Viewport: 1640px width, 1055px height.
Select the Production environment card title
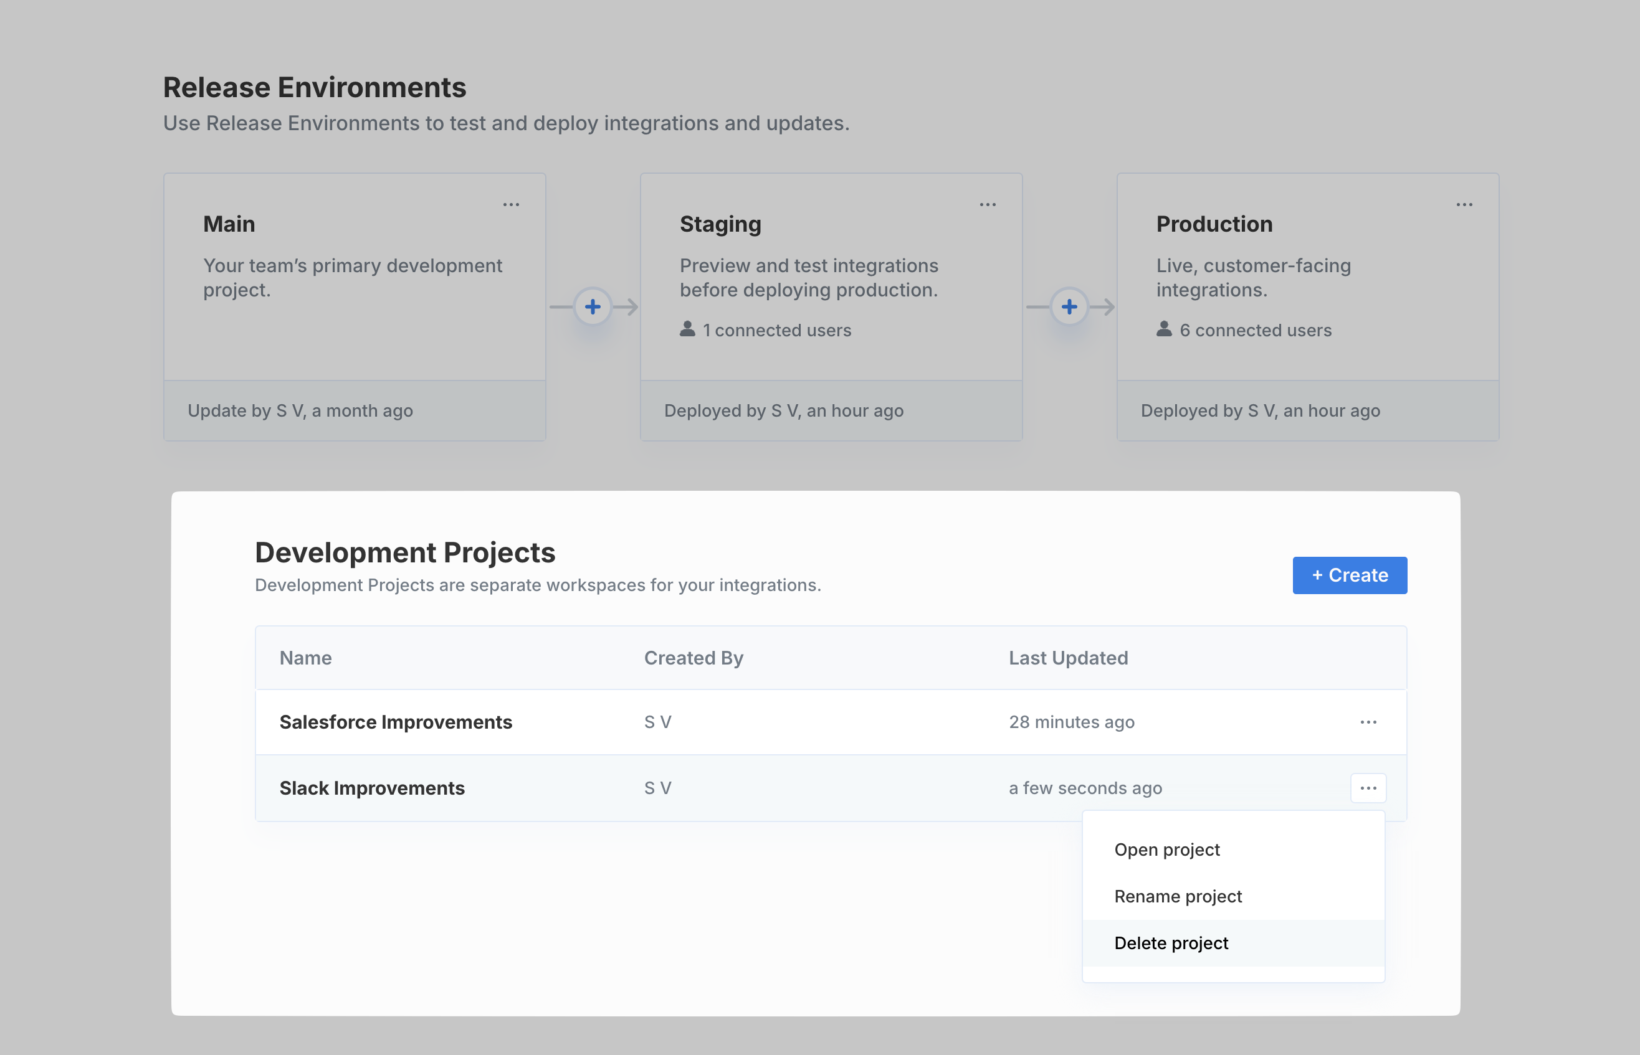1214,224
